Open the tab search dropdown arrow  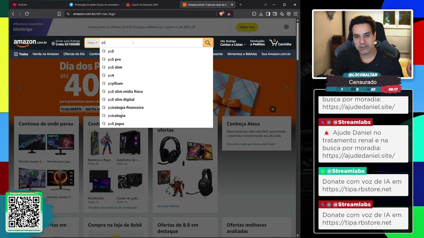265,5
